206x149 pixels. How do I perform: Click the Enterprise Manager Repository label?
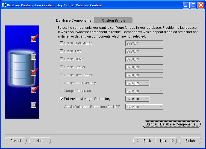(x=87, y=99)
